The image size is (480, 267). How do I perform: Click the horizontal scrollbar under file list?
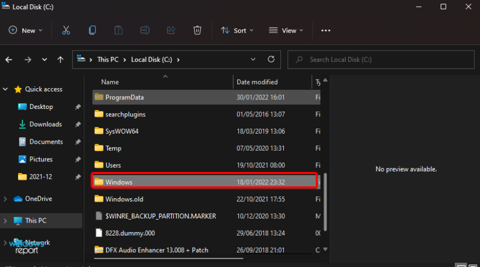point(169,258)
